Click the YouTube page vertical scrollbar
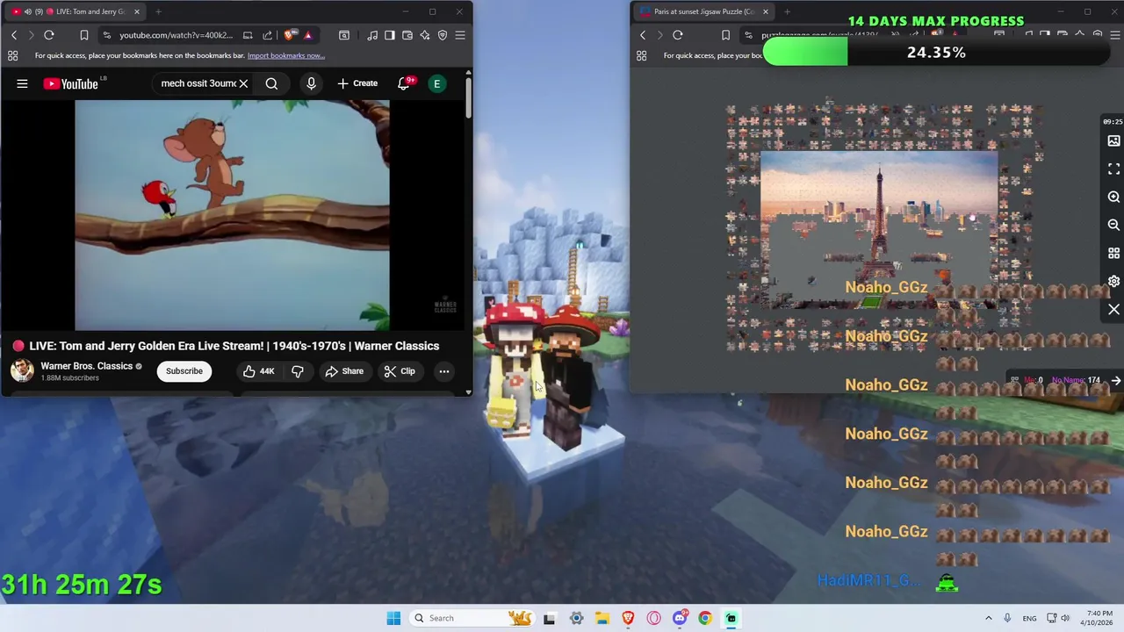 pos(468,98)
